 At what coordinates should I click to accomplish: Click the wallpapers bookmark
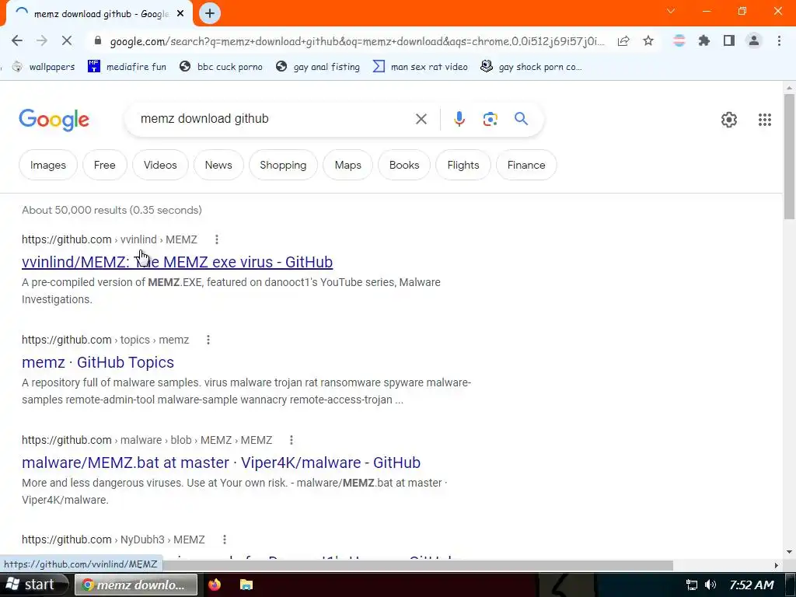click(x=44, y=67)
